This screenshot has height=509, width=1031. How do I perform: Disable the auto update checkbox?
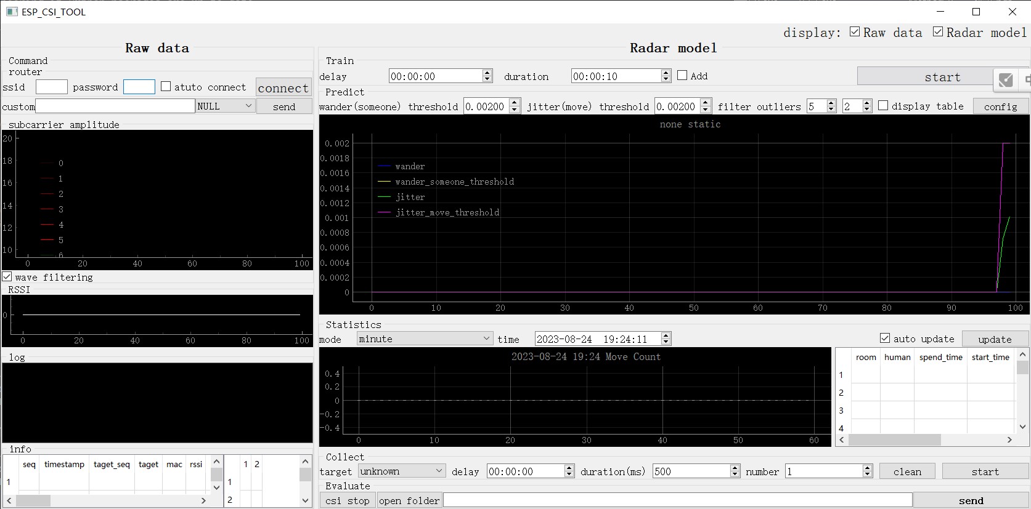click(885, 338)
